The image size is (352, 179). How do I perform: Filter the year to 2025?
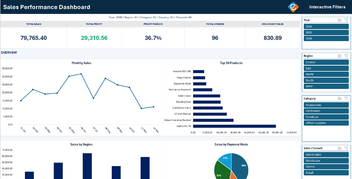point(326,33)
